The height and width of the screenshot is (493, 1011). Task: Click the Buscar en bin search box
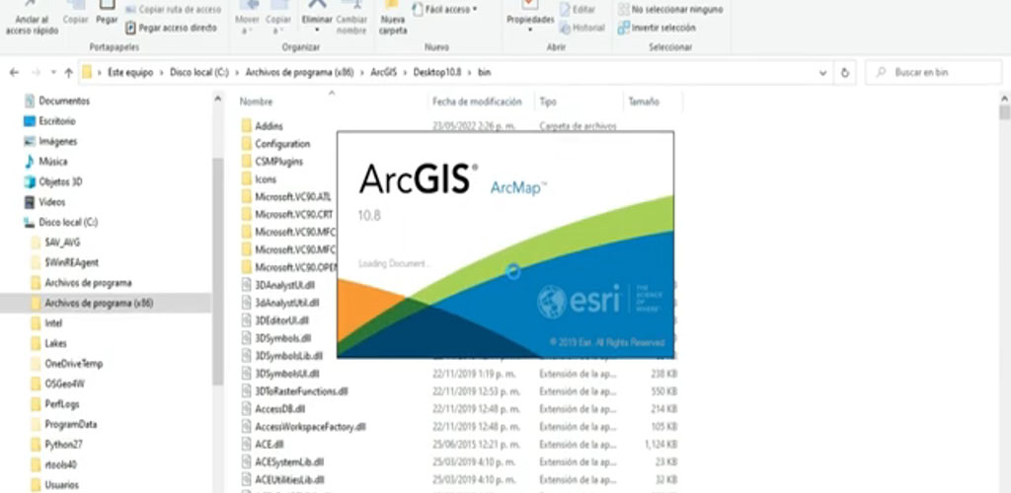pyautogui.click(x=934, y=73)
